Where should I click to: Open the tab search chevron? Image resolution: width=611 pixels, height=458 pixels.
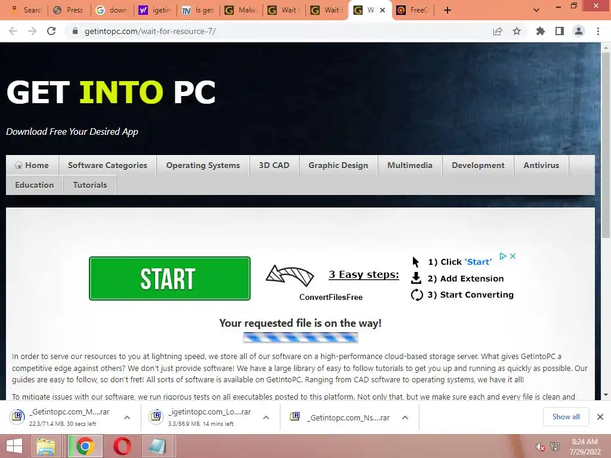click(x=536, y=10)
